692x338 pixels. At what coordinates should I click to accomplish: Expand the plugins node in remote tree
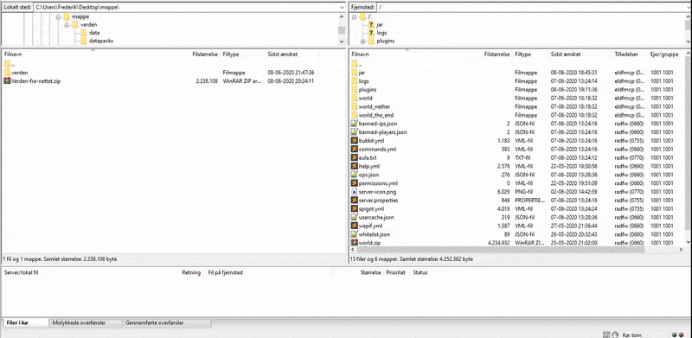tap(362, 41)
